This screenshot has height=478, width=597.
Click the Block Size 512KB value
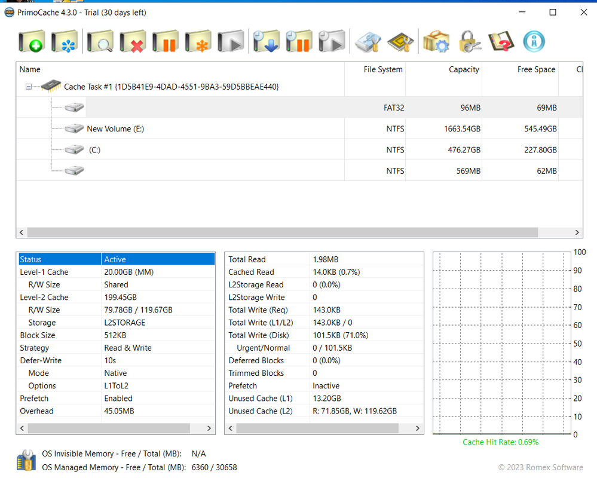click(115, 335)
